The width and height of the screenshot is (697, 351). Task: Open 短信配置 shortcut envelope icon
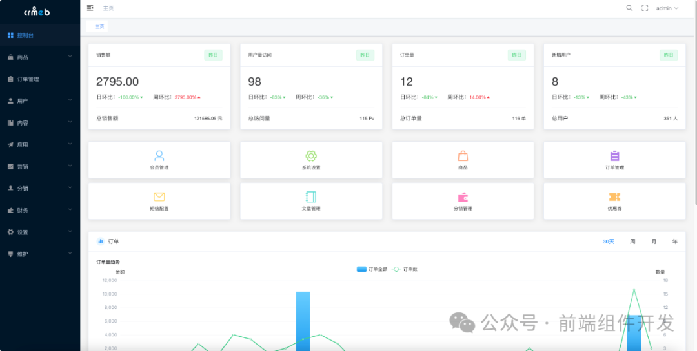click(159, 196)
